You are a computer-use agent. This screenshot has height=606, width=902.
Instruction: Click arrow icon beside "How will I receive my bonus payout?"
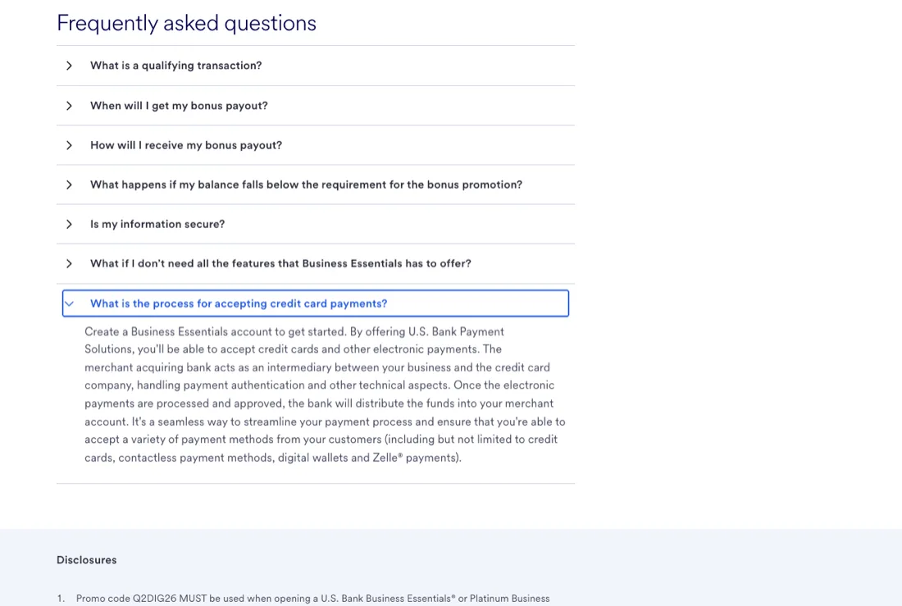(x=69, y=146)
